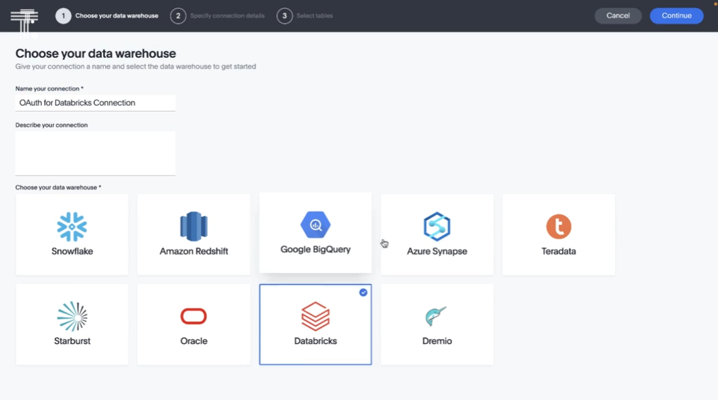
Task: Go to step 1 Choose your data warehouse
Action: (x=107, y=16)
